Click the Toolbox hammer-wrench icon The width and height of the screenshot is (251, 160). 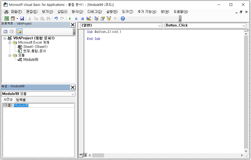click(x=115, y=18)
